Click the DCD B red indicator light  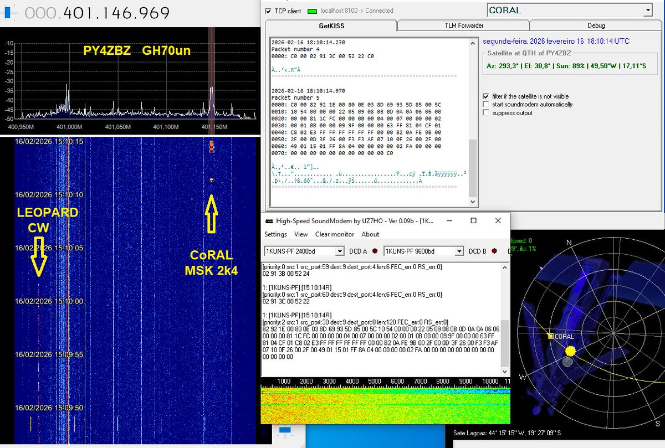[x=494, y=251]
